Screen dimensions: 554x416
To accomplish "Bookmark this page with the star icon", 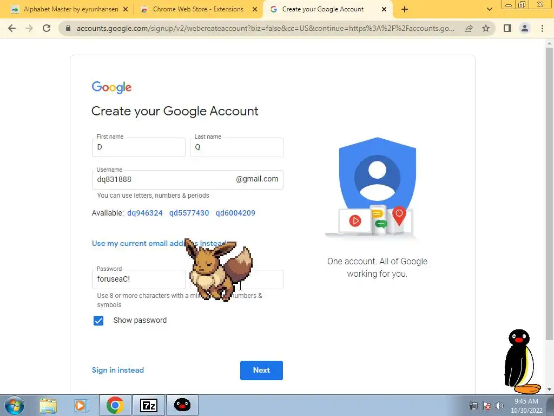I will (x=486, y=28).
